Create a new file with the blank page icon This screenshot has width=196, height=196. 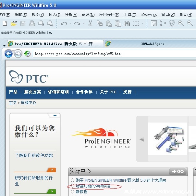(5, 23)
